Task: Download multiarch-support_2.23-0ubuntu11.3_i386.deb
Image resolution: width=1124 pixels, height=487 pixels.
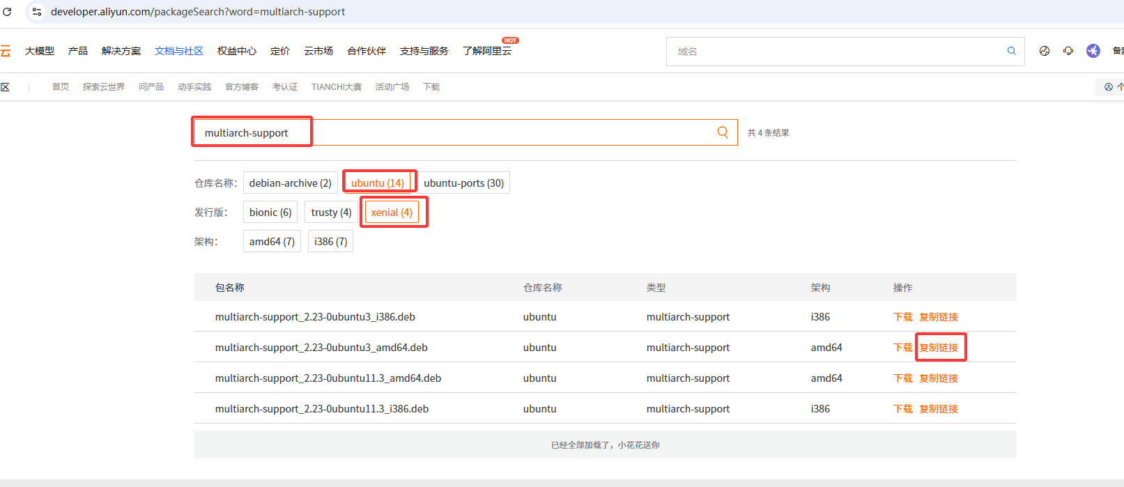Action: pyautogui.click(x=903, y=408)
